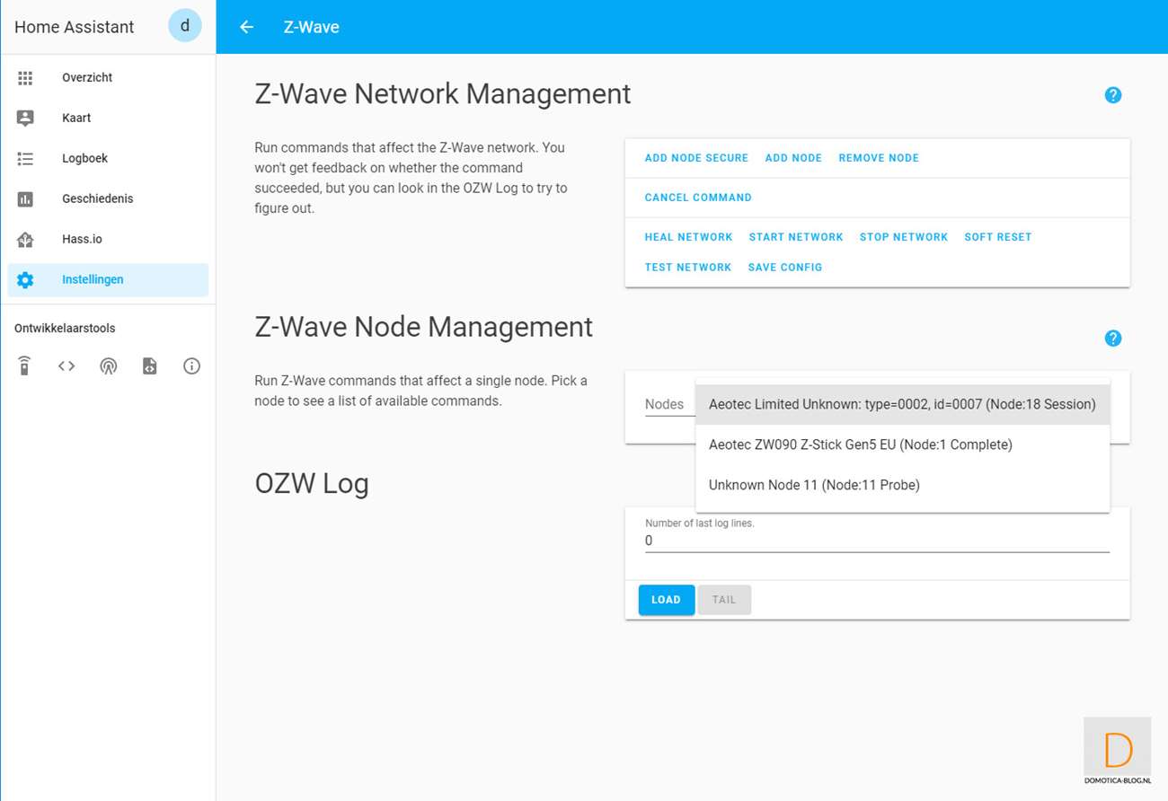1168x801 pixels.
Task: Click the Overzicht grid icon
Action: (x=25, y=78)
